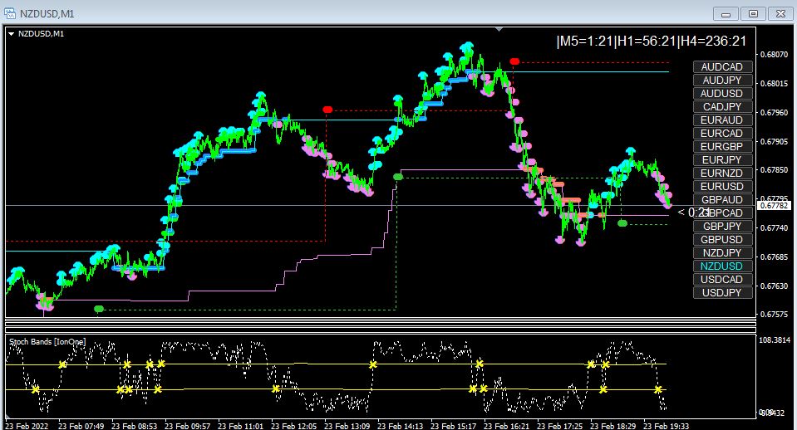Click the 108.3814 indicator scale value

point(774,340)
